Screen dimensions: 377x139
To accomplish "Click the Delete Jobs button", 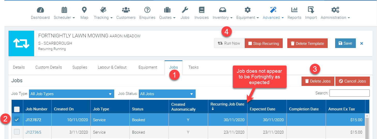I will click(318, 81).
